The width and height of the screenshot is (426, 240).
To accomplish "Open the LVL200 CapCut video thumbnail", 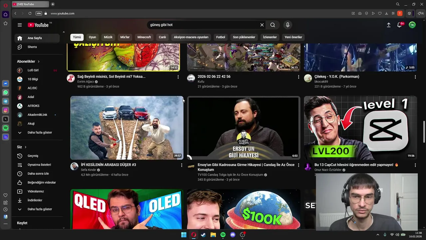I will coord(360,128).
